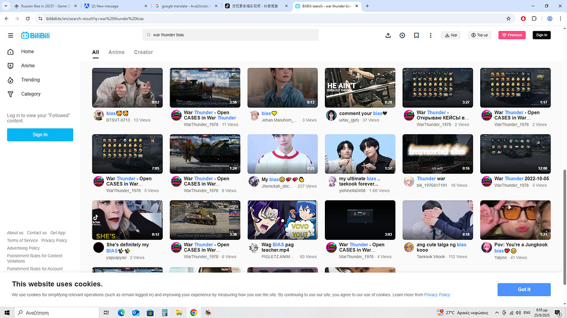This screenshot has height=318, width=567.
Task: Open the Contact us footer link
Action: point(36,233)
